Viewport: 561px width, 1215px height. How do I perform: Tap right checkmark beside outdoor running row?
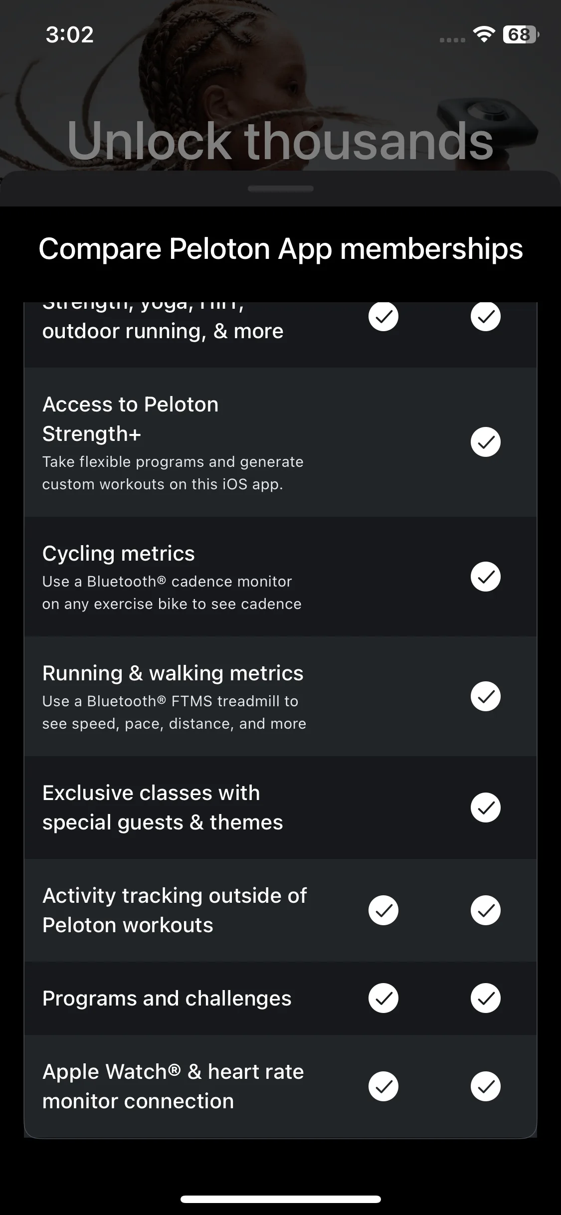click(x=485, y=316)
